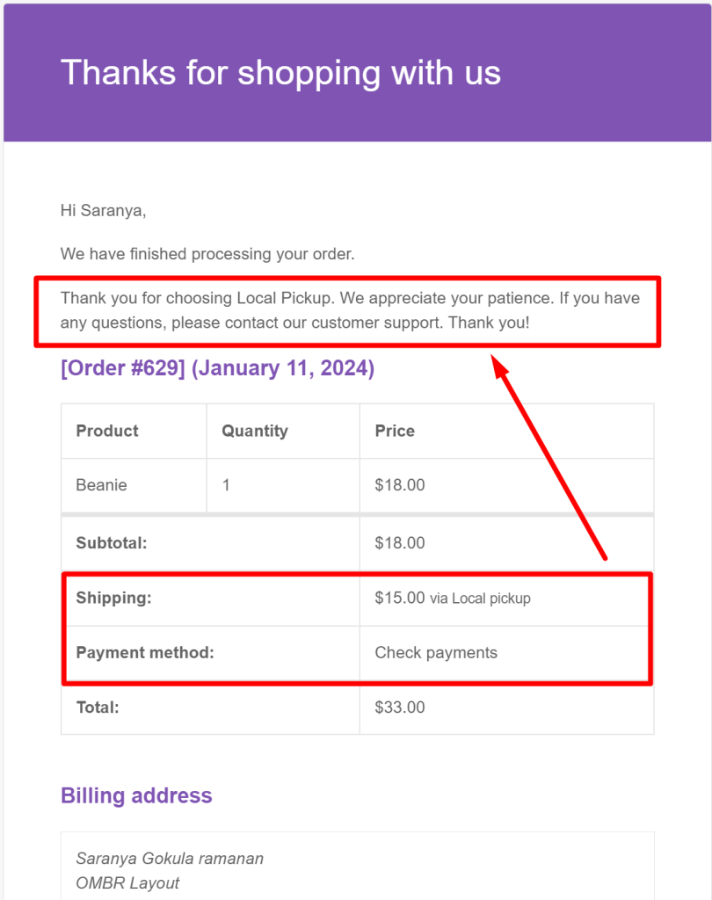The image size is (712, 900).
Task: Click the subtotal amount $18.00
Action: (400, 543)
